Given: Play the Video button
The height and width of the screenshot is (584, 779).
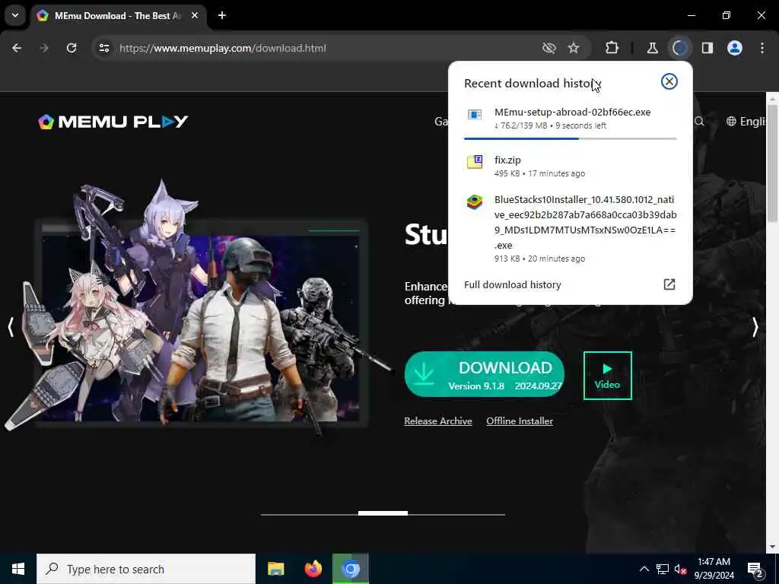Looking at the screenshot, I should tap(608, 376).
